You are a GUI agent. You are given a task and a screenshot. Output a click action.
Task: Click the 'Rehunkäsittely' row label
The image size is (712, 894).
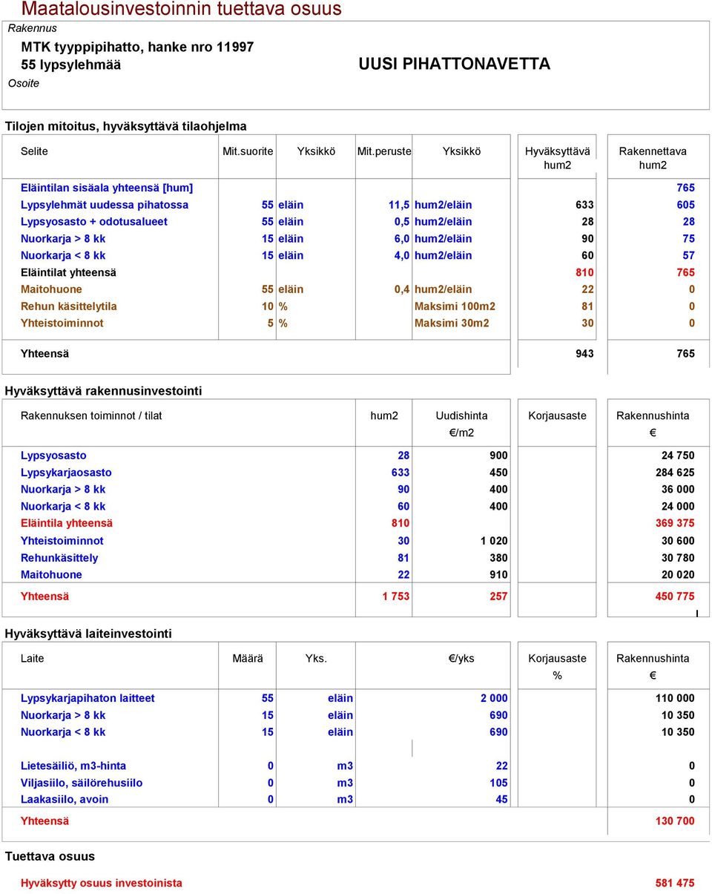pos(59,558)
